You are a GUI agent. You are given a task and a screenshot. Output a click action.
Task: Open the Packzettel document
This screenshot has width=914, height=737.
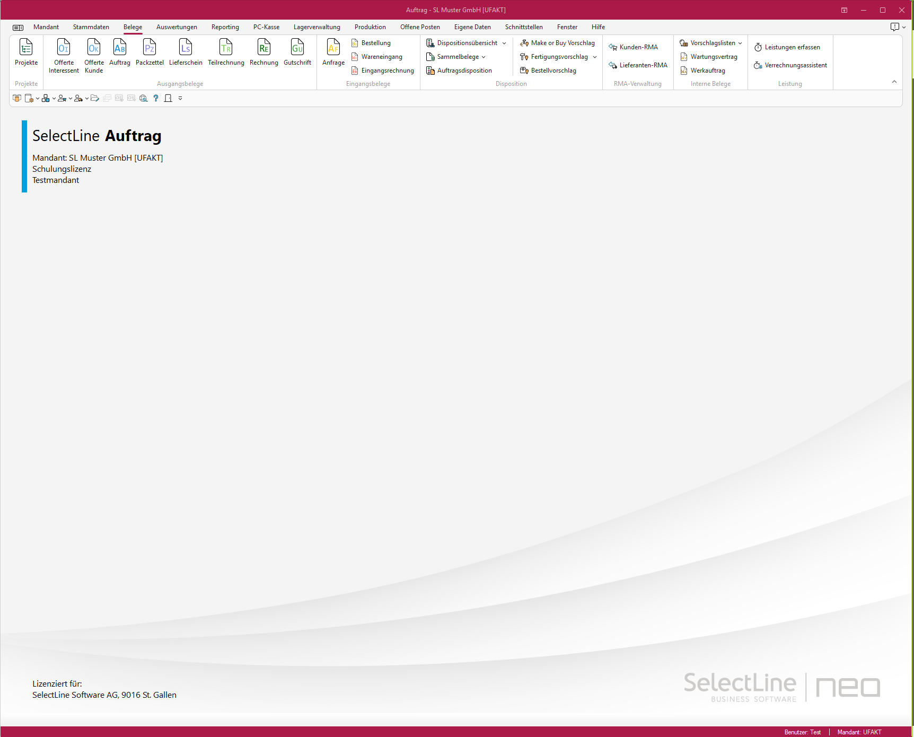tap(150, 52)
